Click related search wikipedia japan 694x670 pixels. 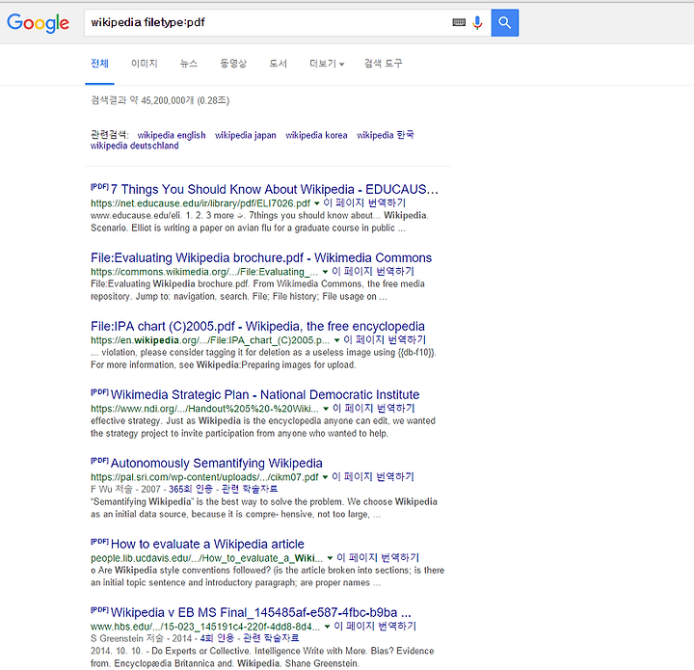(245, 135)
